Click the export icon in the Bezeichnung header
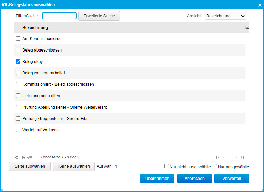This screenshot has width=264, height=192. (247, 28)
